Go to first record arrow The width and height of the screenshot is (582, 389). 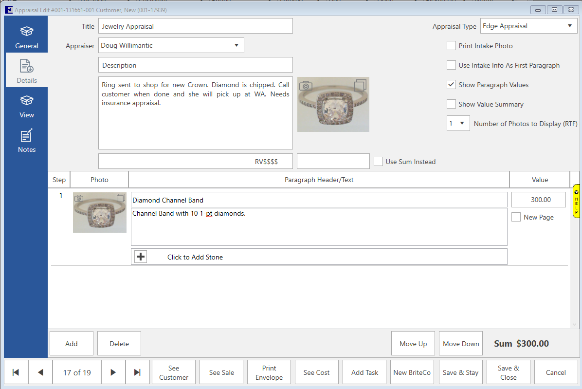pos(16,372)
